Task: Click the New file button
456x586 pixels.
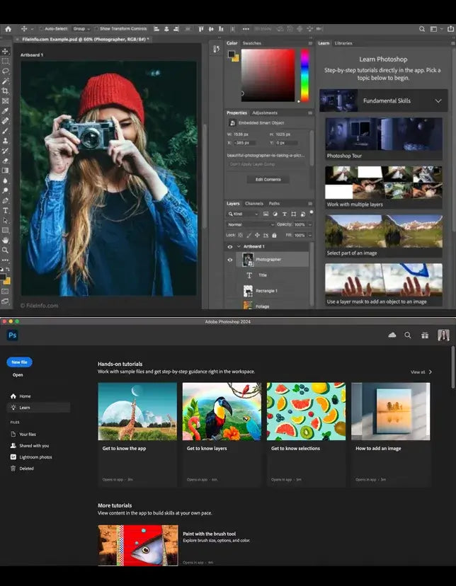Action: click(x=19, y=362)
